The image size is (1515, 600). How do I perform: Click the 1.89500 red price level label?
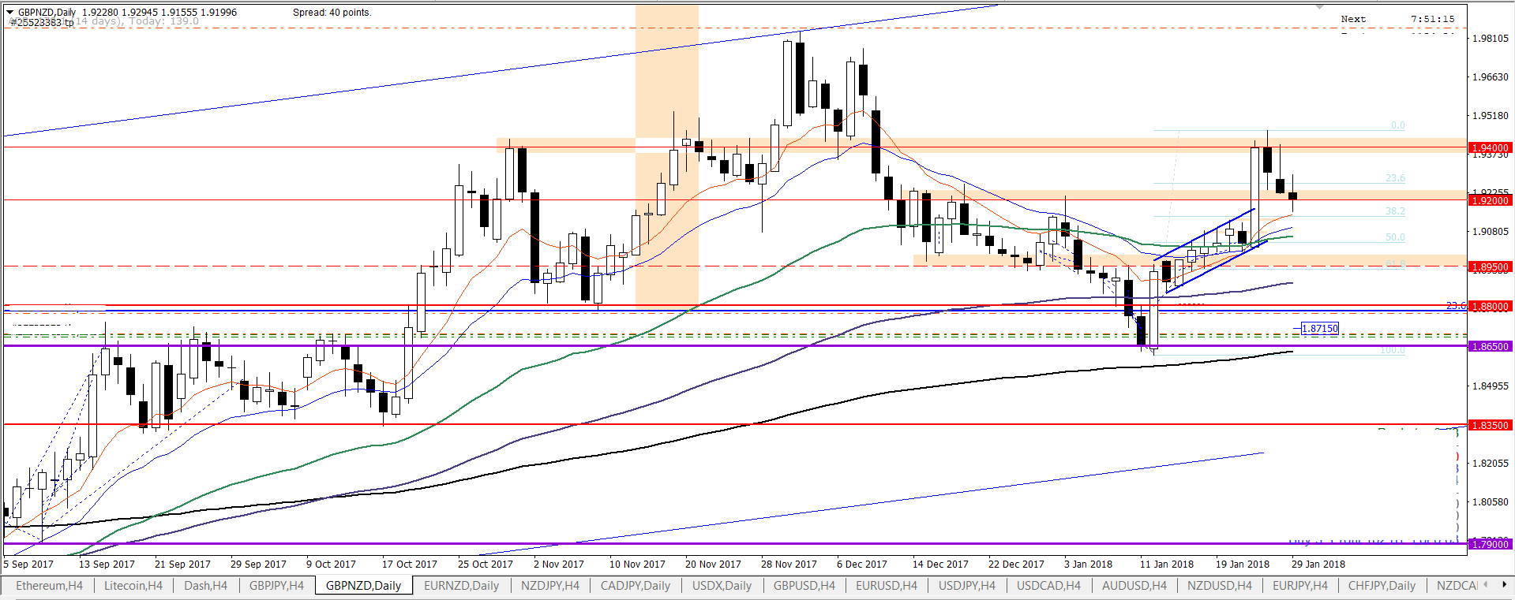pos(1490,267)
